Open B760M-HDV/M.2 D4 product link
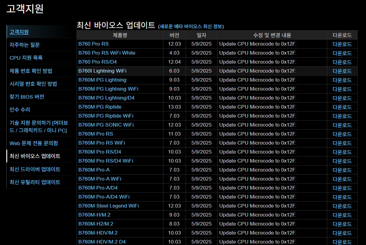 [102, 242]
